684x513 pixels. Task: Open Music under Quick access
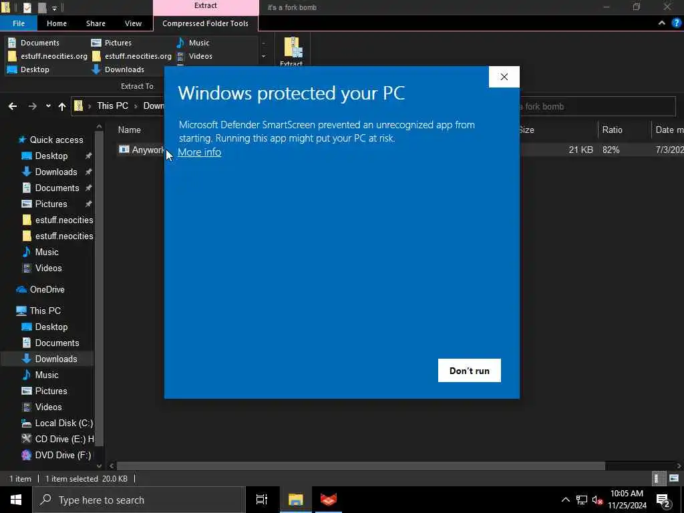click(x=47, y=252)
